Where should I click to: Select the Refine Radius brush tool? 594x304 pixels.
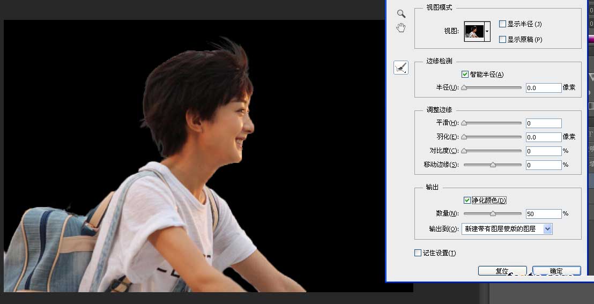point(401,68)
